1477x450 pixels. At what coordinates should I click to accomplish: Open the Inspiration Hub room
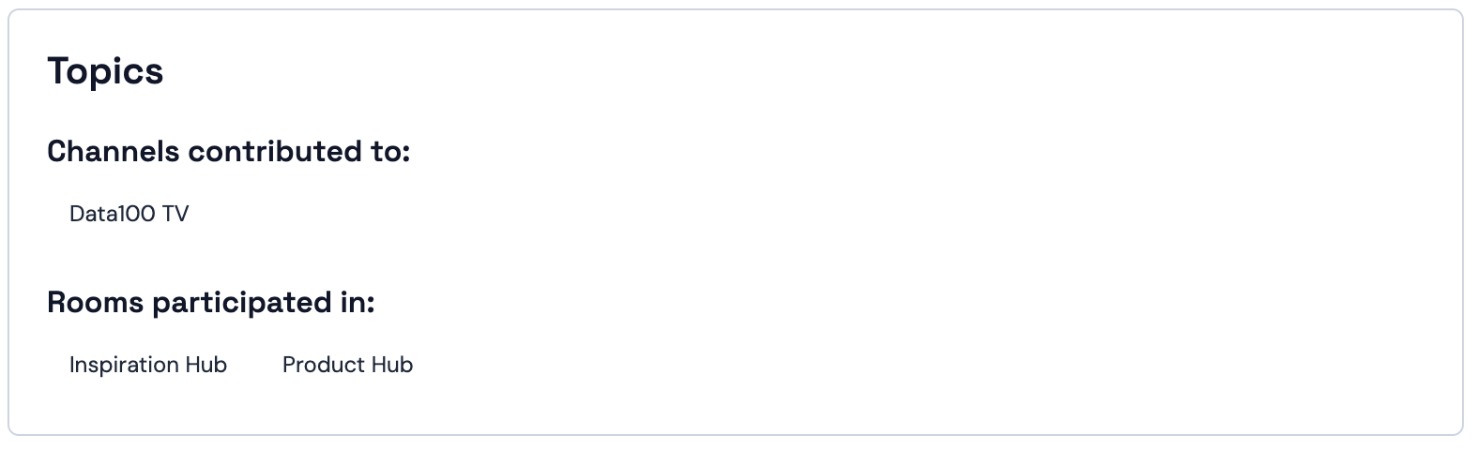[x=148, y=365]
